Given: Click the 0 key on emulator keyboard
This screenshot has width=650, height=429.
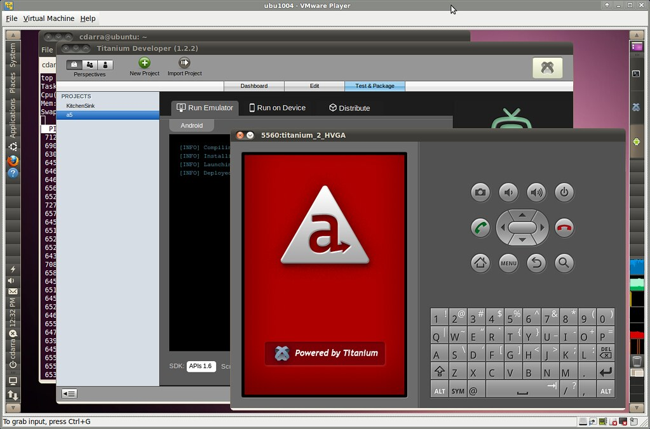Looking at the screenshot, I should tap(606, 317).
